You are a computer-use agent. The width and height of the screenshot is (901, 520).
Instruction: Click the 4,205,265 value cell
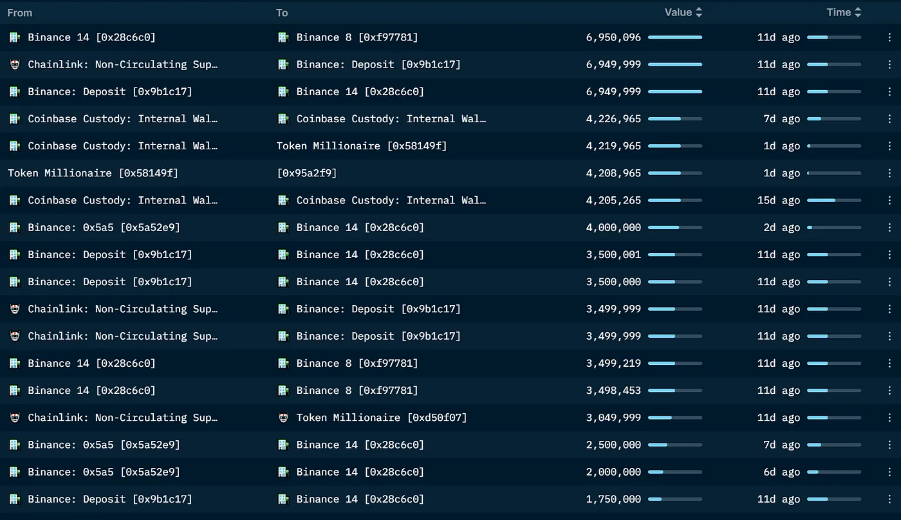(x=613, y=200)
